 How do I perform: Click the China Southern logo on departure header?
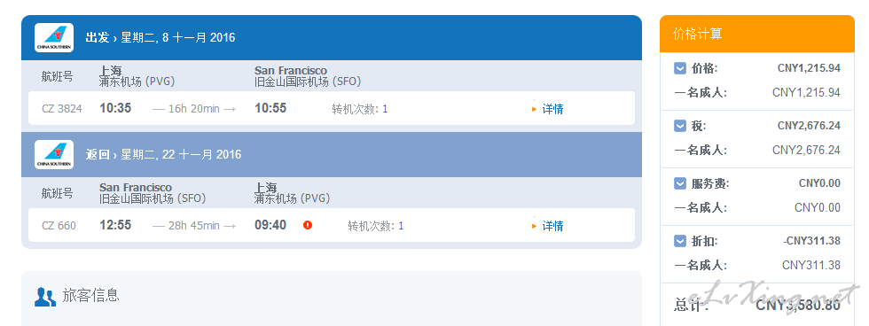tap(54, 37)
